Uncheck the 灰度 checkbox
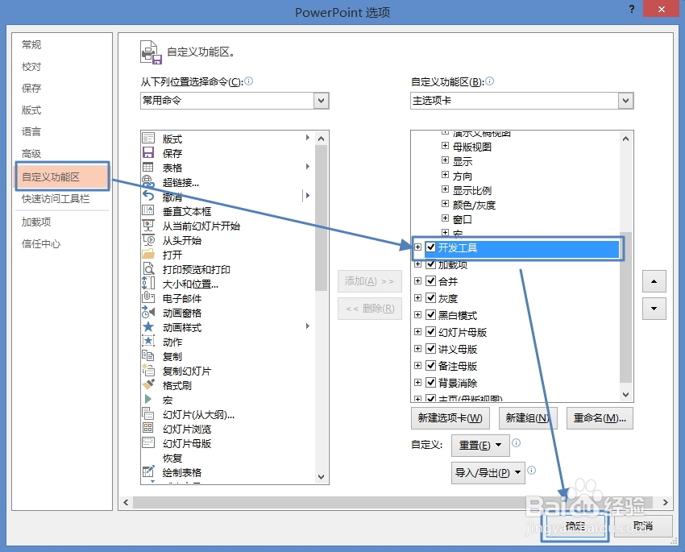Viewport: 685px width, 552px height. pos(431,298)
